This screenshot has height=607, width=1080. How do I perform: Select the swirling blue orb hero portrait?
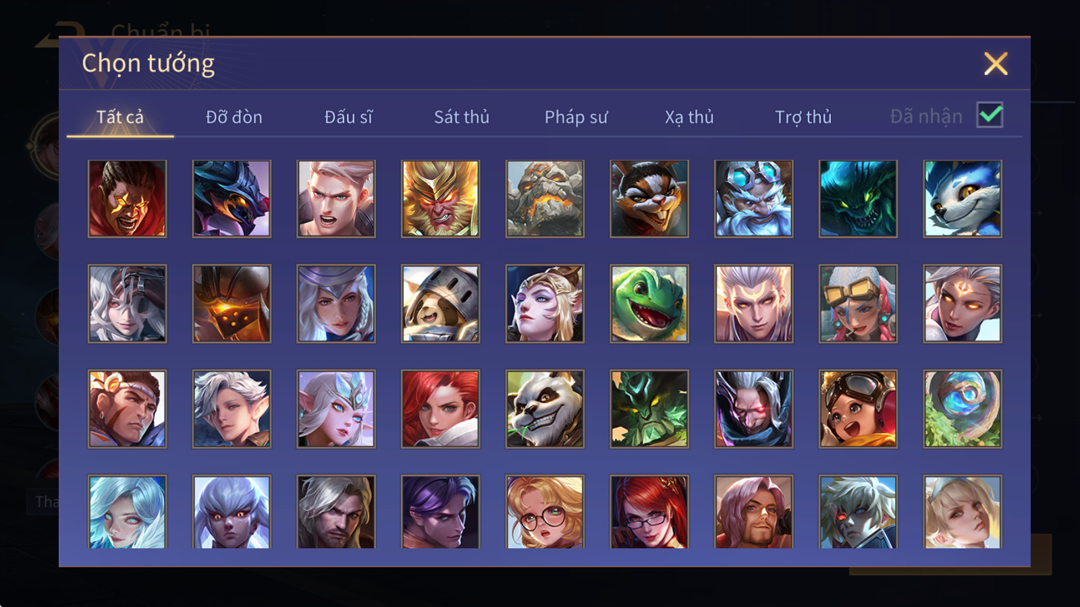[x=963, y=409]
